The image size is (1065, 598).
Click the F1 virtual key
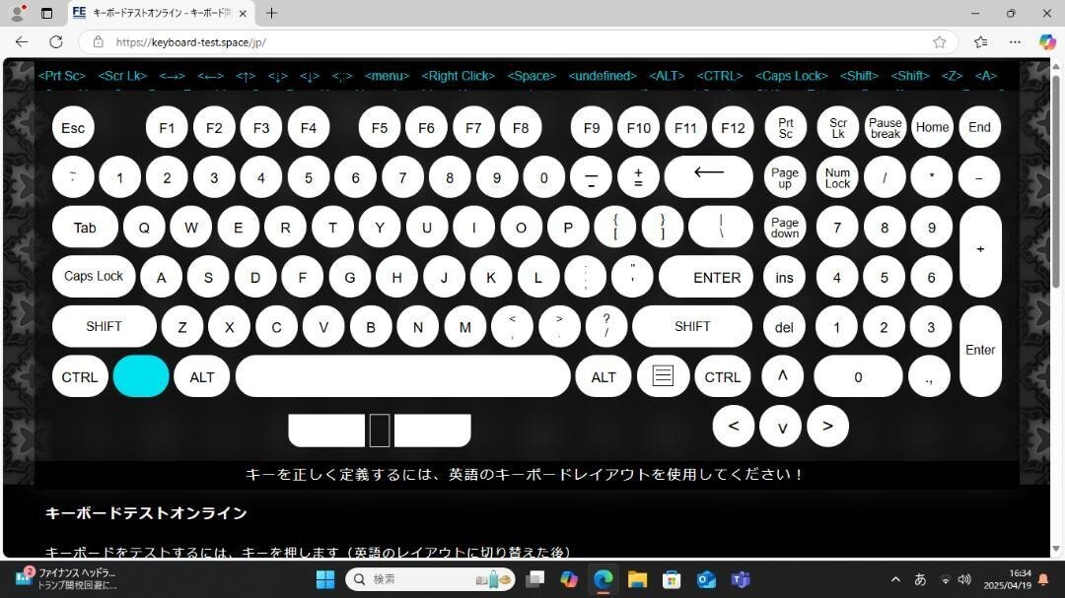tap(167, 128)
